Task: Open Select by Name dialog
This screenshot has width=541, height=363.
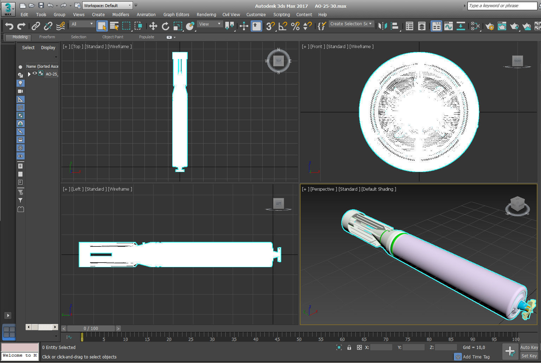Action: pos(114,26)
